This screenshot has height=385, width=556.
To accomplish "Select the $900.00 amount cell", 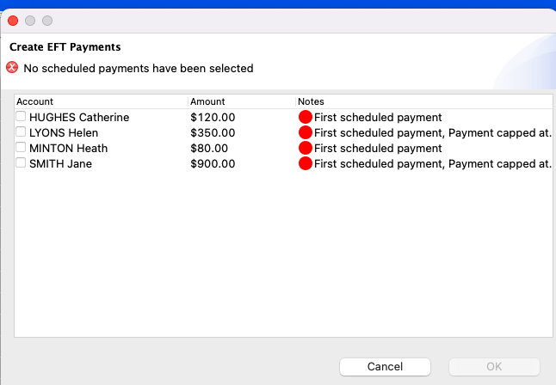I will (213, 163).
